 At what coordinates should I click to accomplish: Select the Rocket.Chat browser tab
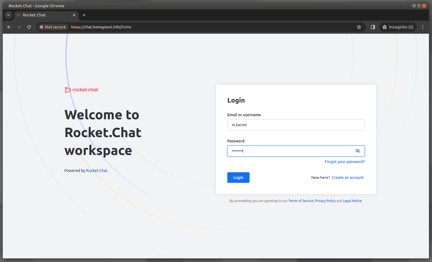[x=46, y=15]
